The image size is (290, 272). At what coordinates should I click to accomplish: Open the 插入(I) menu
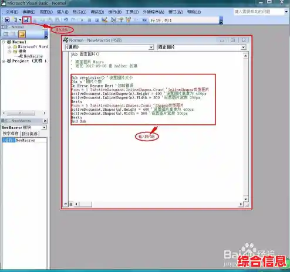[63, 12]
